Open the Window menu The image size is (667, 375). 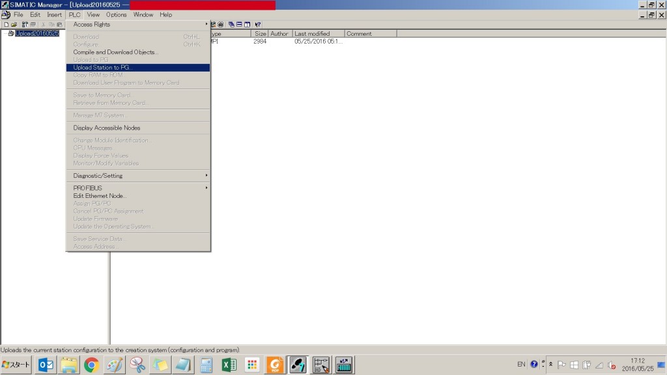[143, 14]
